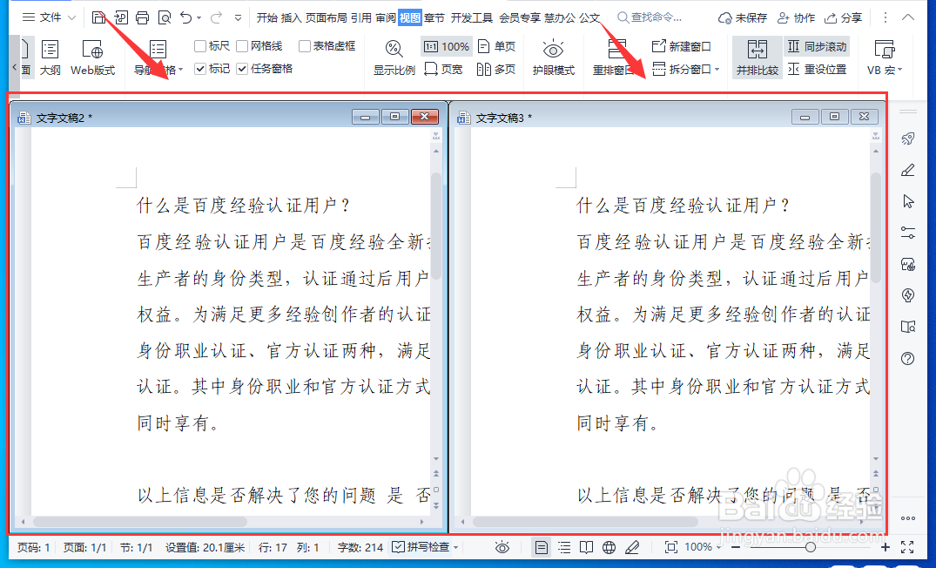The height and width of the screenshot is (568, 936).
Task: Open the 开始 tab
Action: click(266, 18)
